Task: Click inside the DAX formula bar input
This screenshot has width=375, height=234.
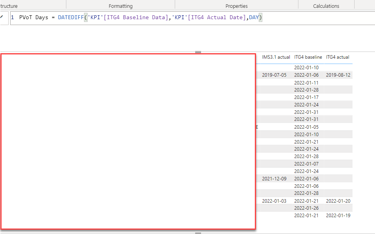Action: click(x=192, y=18)
